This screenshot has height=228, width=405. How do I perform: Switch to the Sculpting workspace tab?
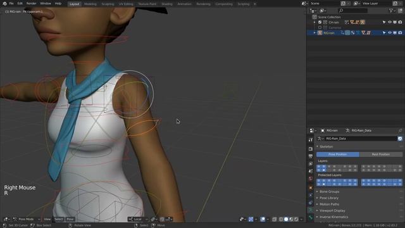pyautogui.click(x=108, y=4)
